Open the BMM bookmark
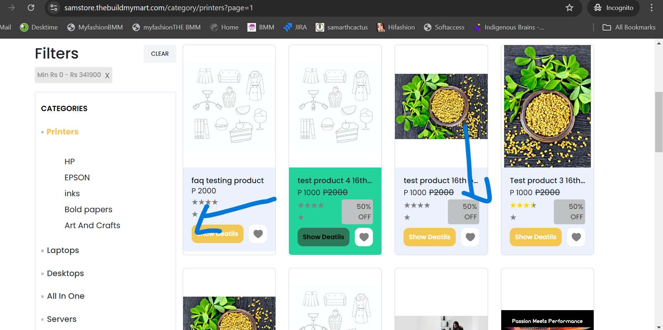Screen dimensions: 663x330 [x=261, y=27]
